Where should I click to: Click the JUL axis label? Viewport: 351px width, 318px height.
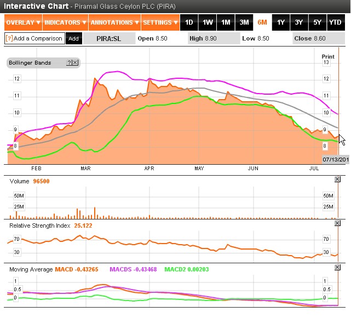pos(314,169)
